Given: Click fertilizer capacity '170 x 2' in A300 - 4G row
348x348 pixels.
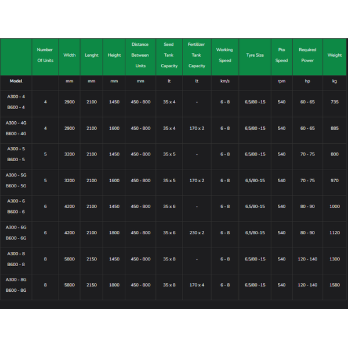Looking at the screenshot, I should [197, 128].
